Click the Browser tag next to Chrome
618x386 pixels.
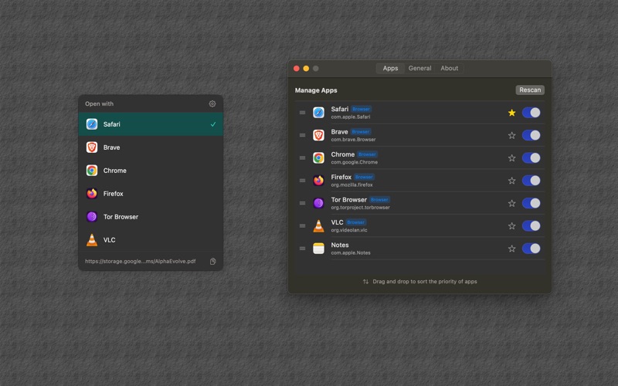[x=368, y=154]
